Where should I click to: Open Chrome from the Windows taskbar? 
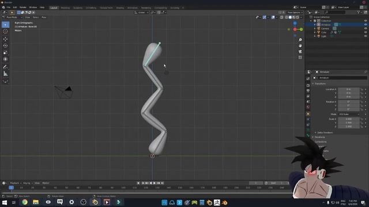pos(25,202)
